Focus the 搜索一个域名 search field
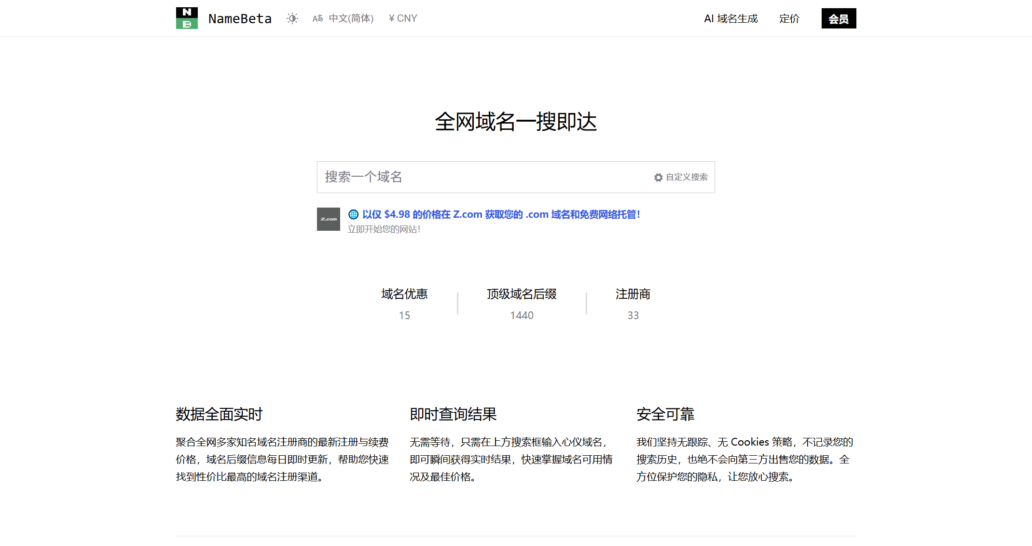The image size is (1032, 546). pyautogui.click(x=482, y=177)
